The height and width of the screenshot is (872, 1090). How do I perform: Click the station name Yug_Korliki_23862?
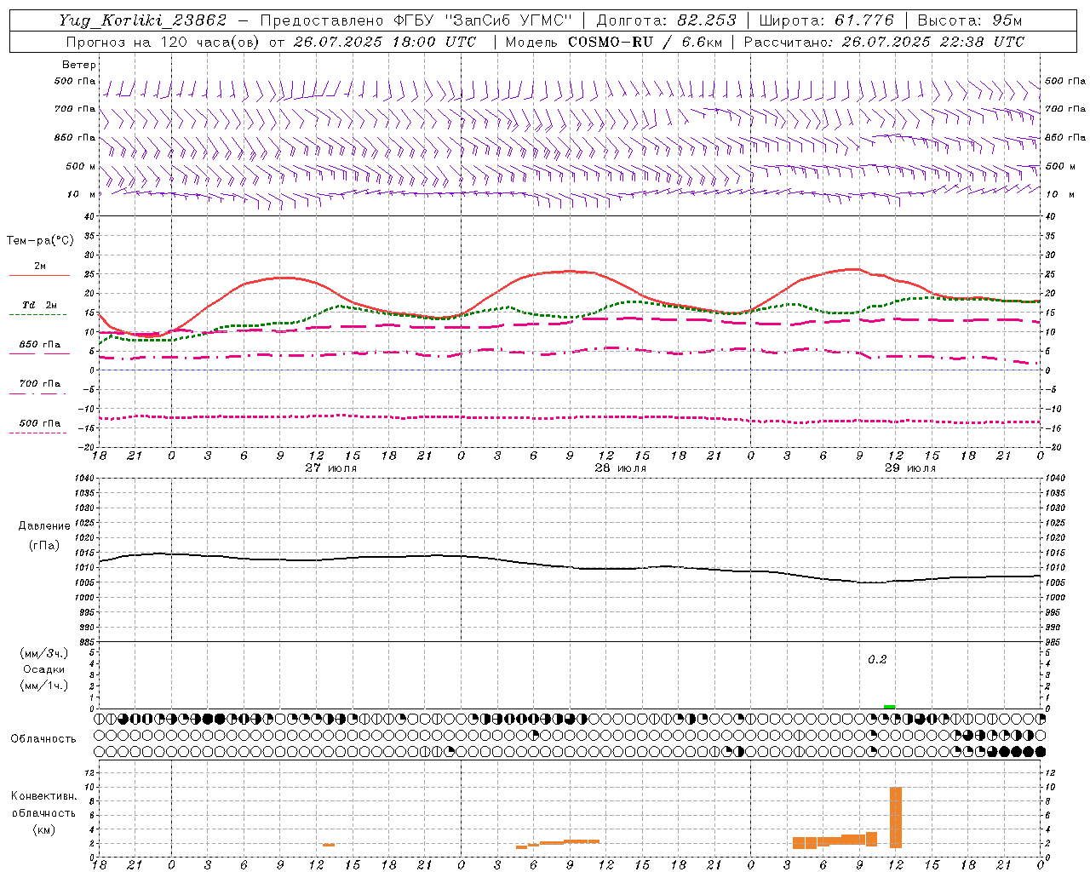point(143,20)
